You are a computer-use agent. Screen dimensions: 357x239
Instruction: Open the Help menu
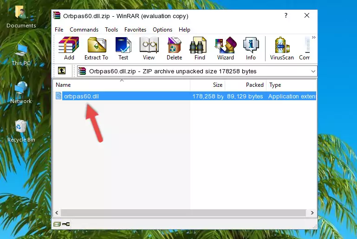click(x=184, y=30)
